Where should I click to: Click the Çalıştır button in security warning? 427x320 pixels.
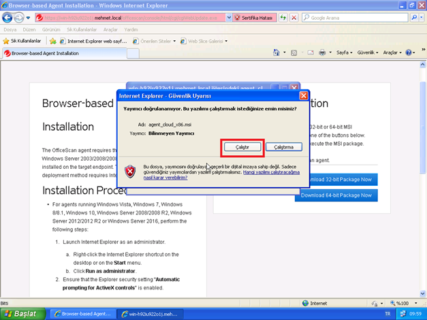[x=242, y=147]
